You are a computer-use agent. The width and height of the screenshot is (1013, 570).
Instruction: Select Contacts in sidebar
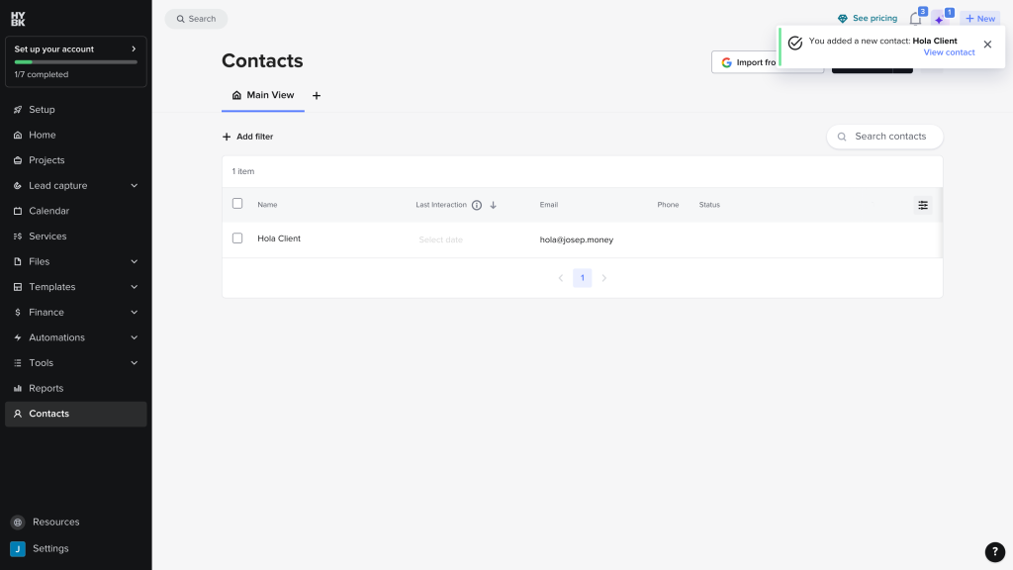(x=75, y=414)
